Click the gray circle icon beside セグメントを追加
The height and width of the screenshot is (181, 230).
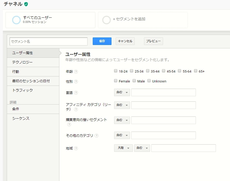(x=106, y=20)
